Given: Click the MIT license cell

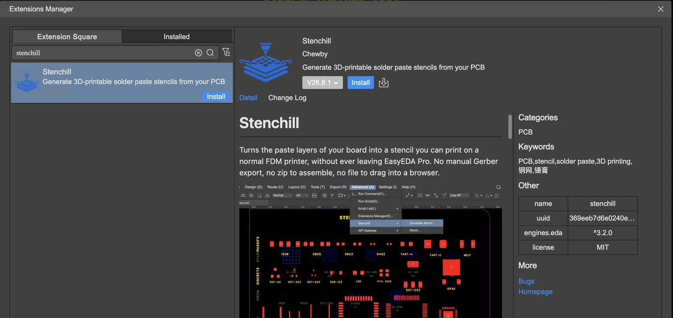Looking at the screenshot, I should tap(603, 247).
